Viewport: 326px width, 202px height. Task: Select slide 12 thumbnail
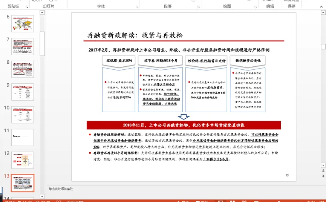pos(23,160)
